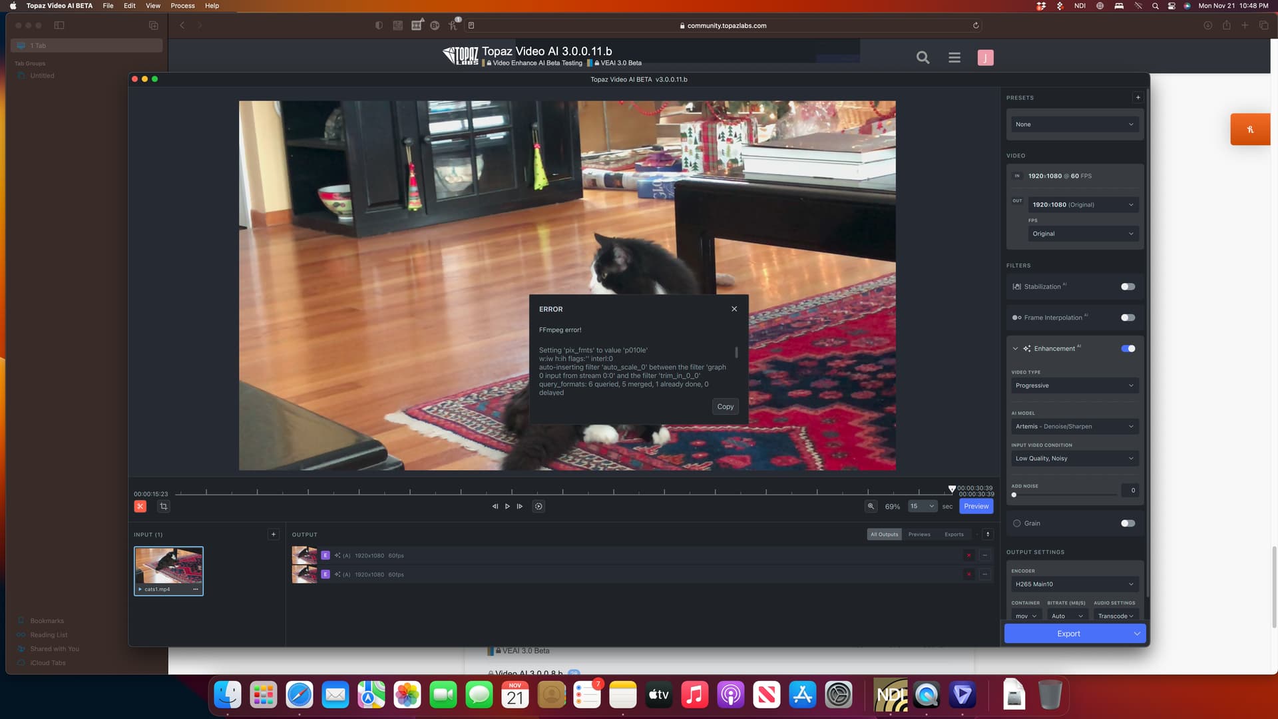Open the H265 Main10 encoder dropdown
1278x719 pixels.
coord(1074,585)
